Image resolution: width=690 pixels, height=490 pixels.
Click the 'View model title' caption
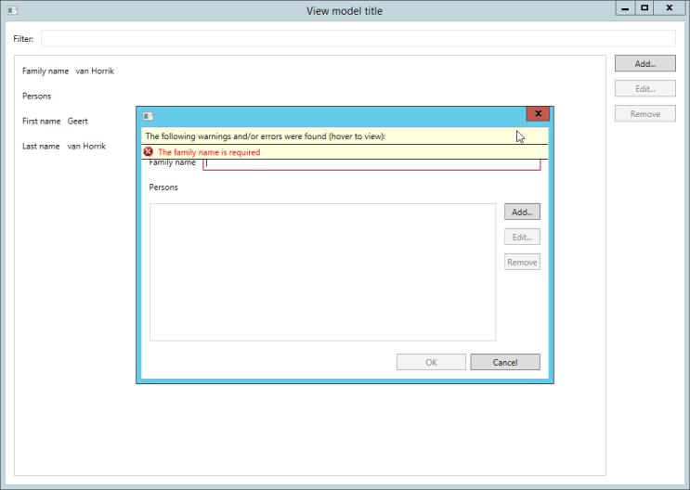[345, 11]
